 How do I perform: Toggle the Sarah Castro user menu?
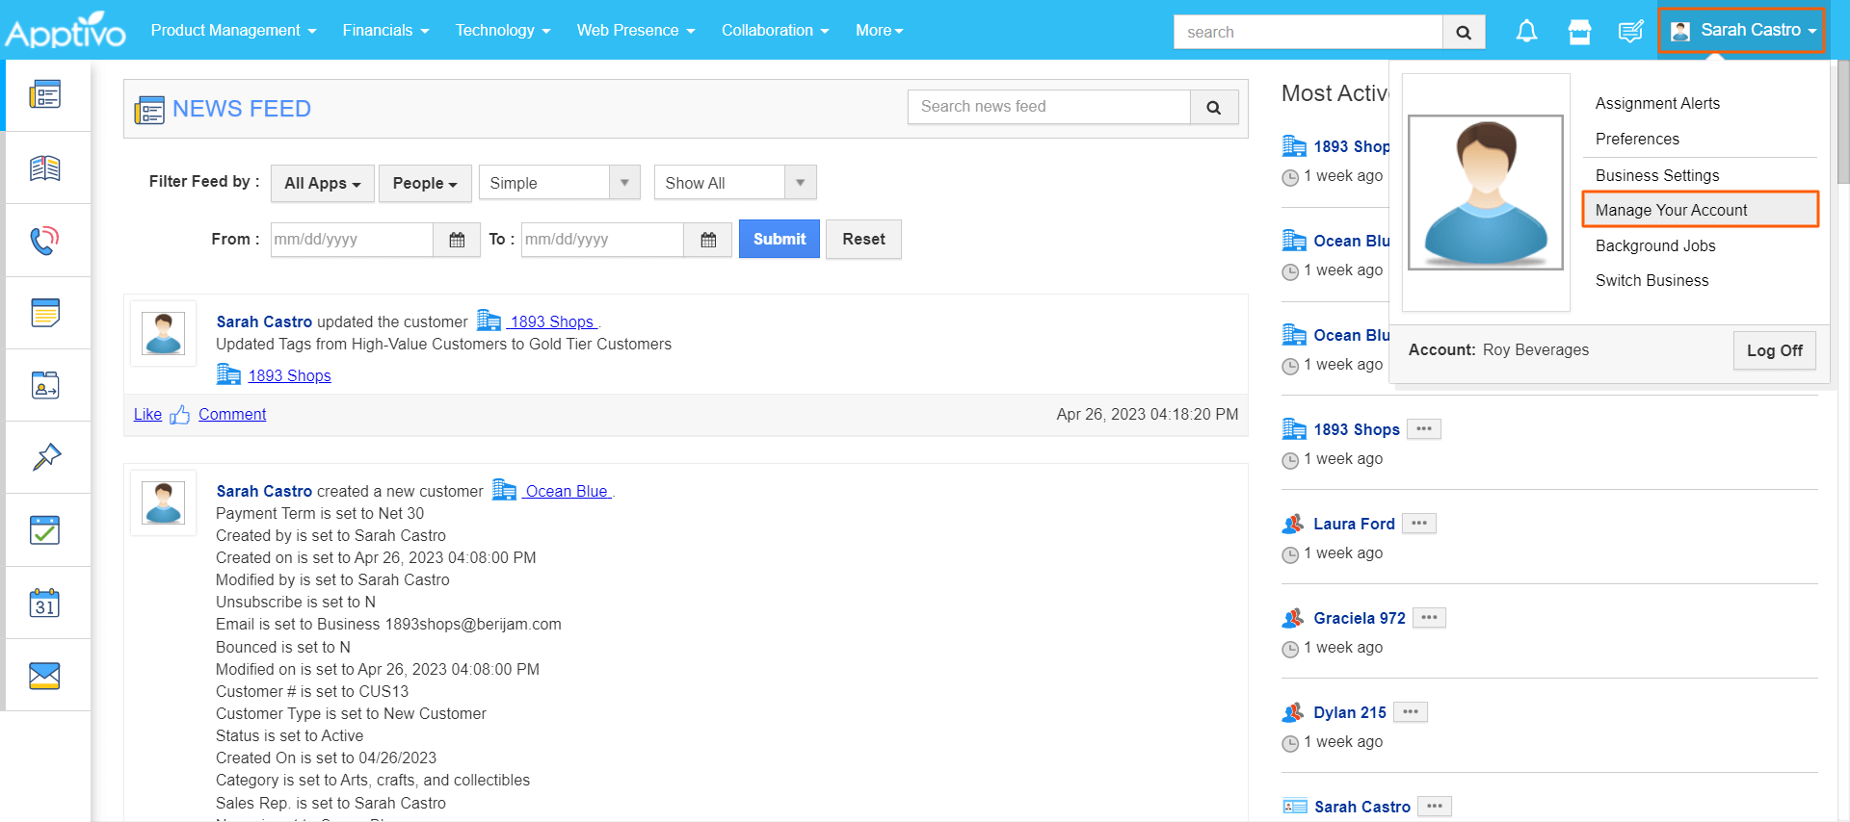pos(1742,31)
